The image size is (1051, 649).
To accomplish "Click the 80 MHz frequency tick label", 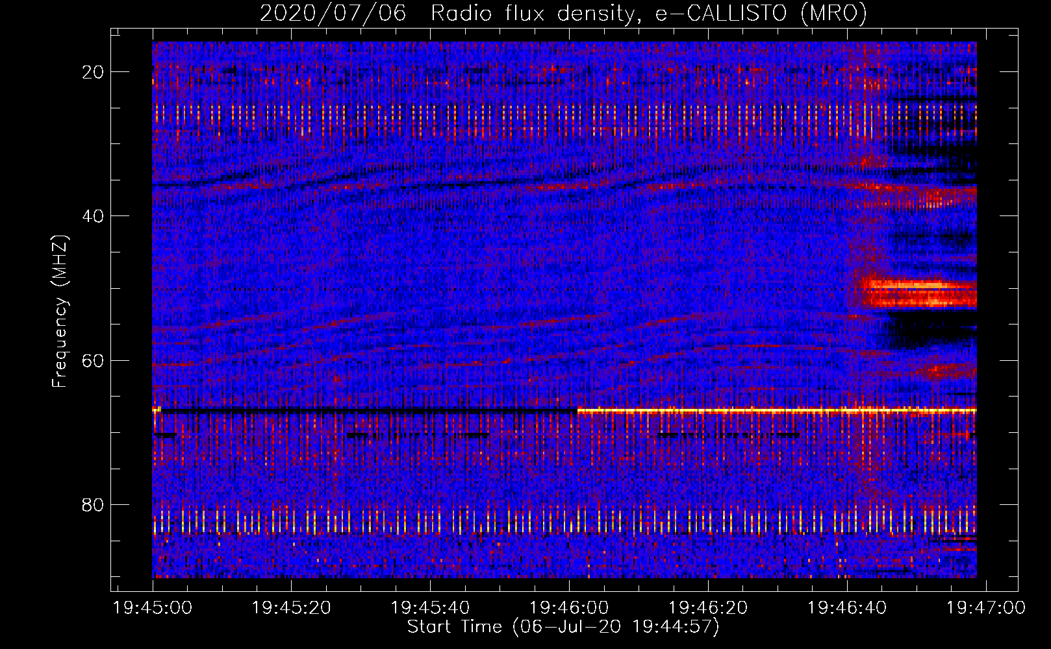I will tap(93, 504).
